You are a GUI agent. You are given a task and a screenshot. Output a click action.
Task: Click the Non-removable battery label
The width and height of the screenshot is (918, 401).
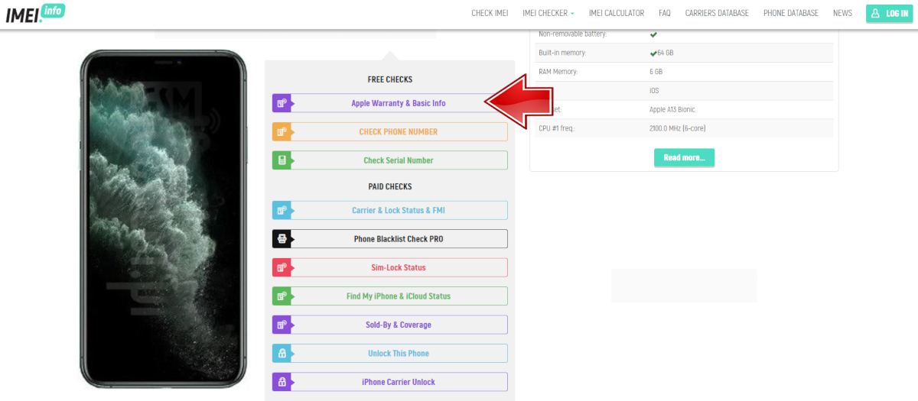coord(571,34)
